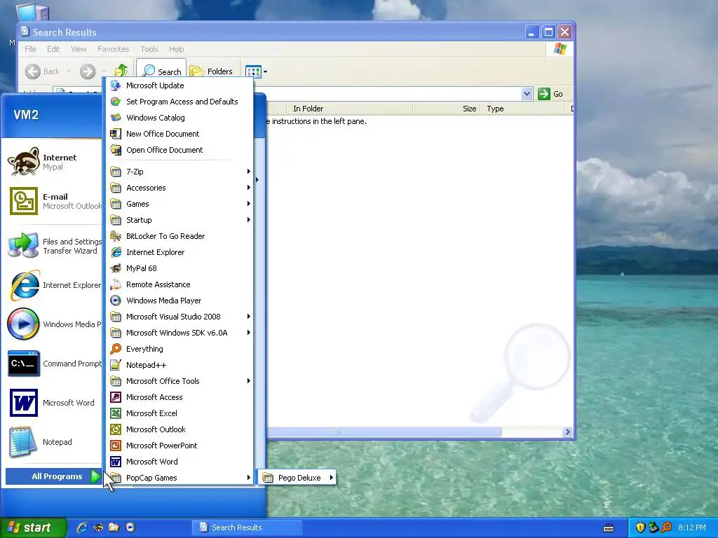Viewport: 718px width, 538px height.
Task: Start Files and Settings Transfer Wizard
Action: click(x=53, y=246)
